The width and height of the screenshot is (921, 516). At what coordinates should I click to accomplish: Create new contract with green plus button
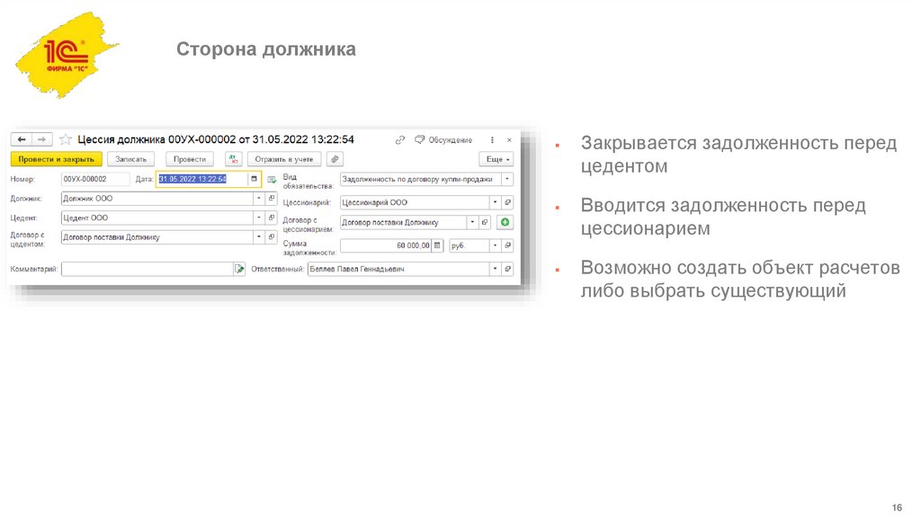point(505,222)
